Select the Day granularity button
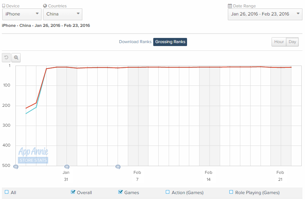The width and height of the screenshot is (305, 200). pyautogui.click(x=292, y=42)
